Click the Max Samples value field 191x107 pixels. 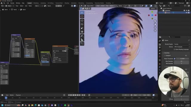181,61
